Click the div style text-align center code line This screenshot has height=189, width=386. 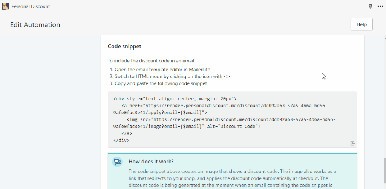pos(175,99)
